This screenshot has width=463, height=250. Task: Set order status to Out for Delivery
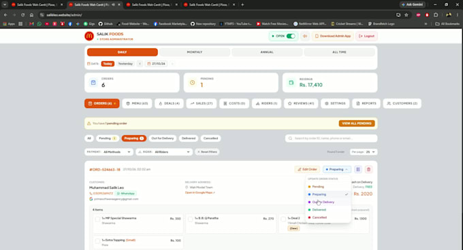[328, 202]
